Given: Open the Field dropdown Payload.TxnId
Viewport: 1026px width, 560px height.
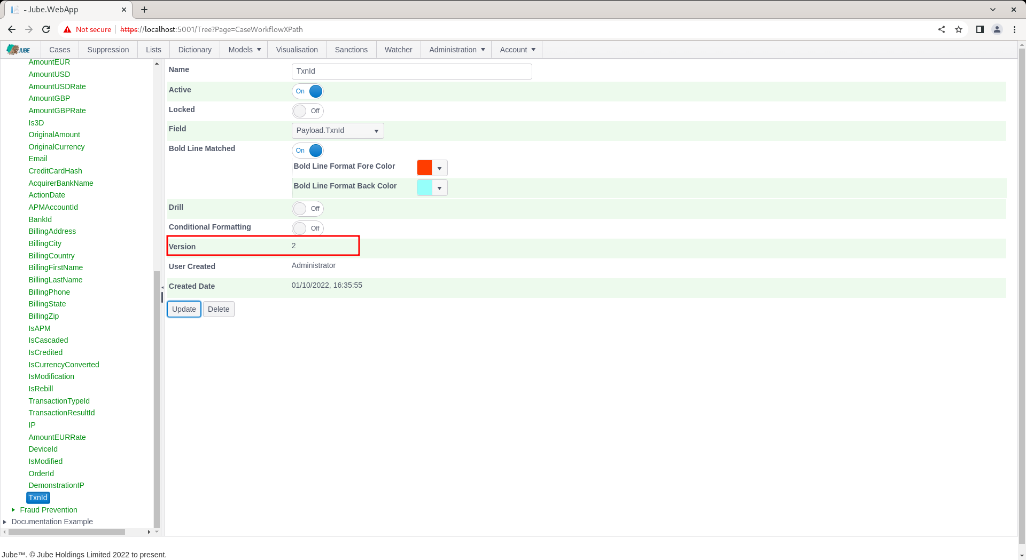Looking at the screenshot, I should [x=338, y=131].
